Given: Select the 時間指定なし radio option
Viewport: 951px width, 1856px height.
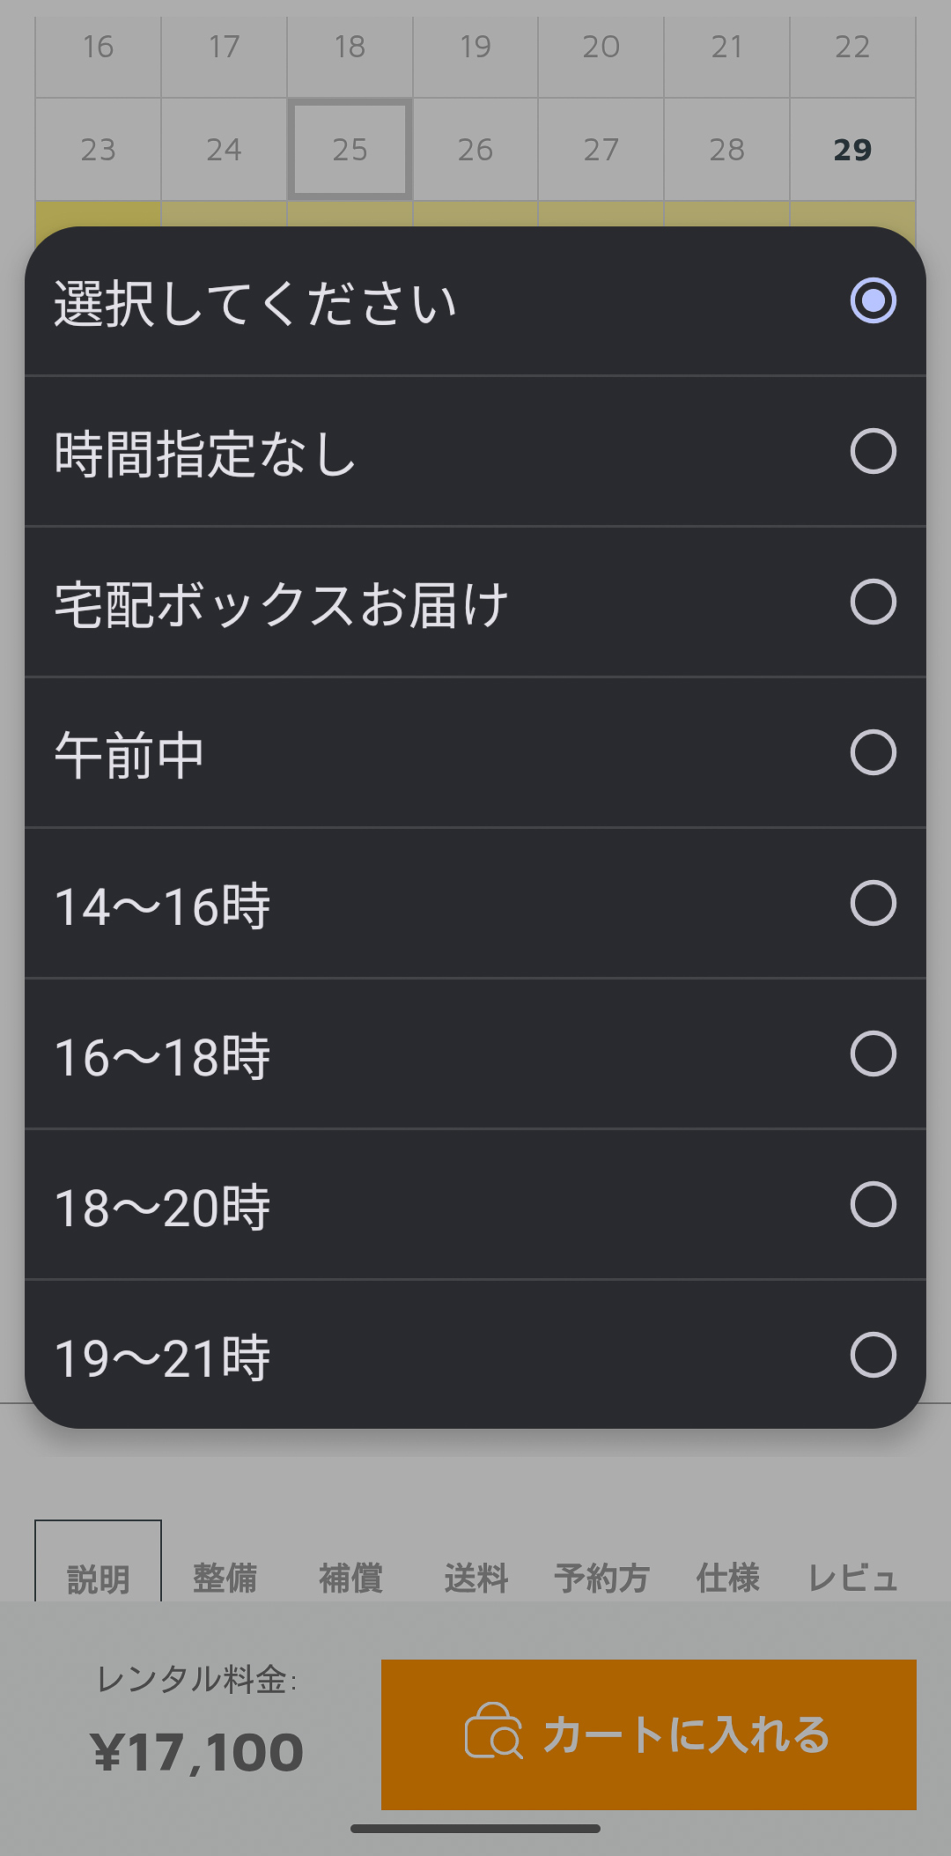Looking at the screenshot, I should pos(475,452).
